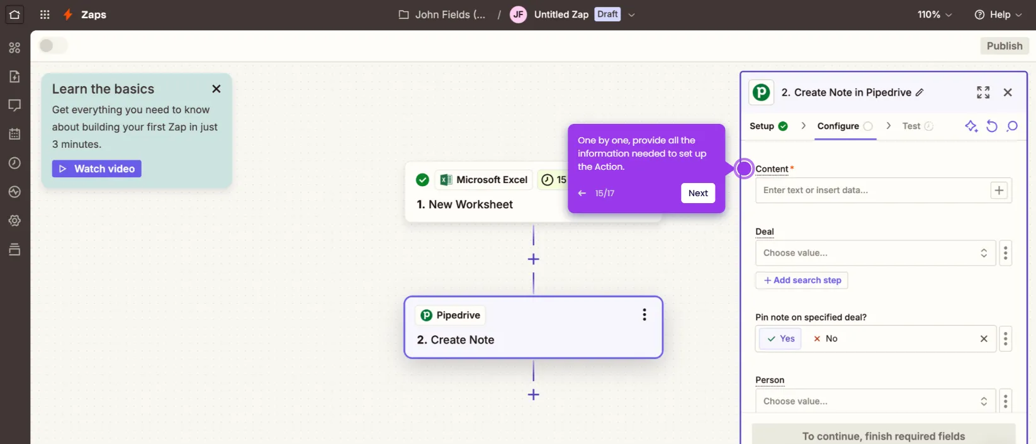Image resolution: width=1036 pixels, height=444 pixels.
Task: Insert data with the Content plus button
Action: point(999,191)
